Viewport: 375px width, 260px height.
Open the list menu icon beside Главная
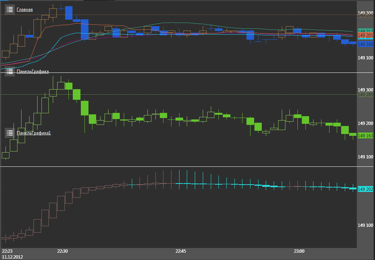click(x=10, y=9)
